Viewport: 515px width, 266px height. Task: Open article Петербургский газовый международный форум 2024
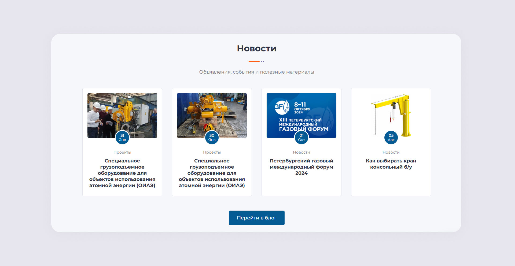click(301, 167)
